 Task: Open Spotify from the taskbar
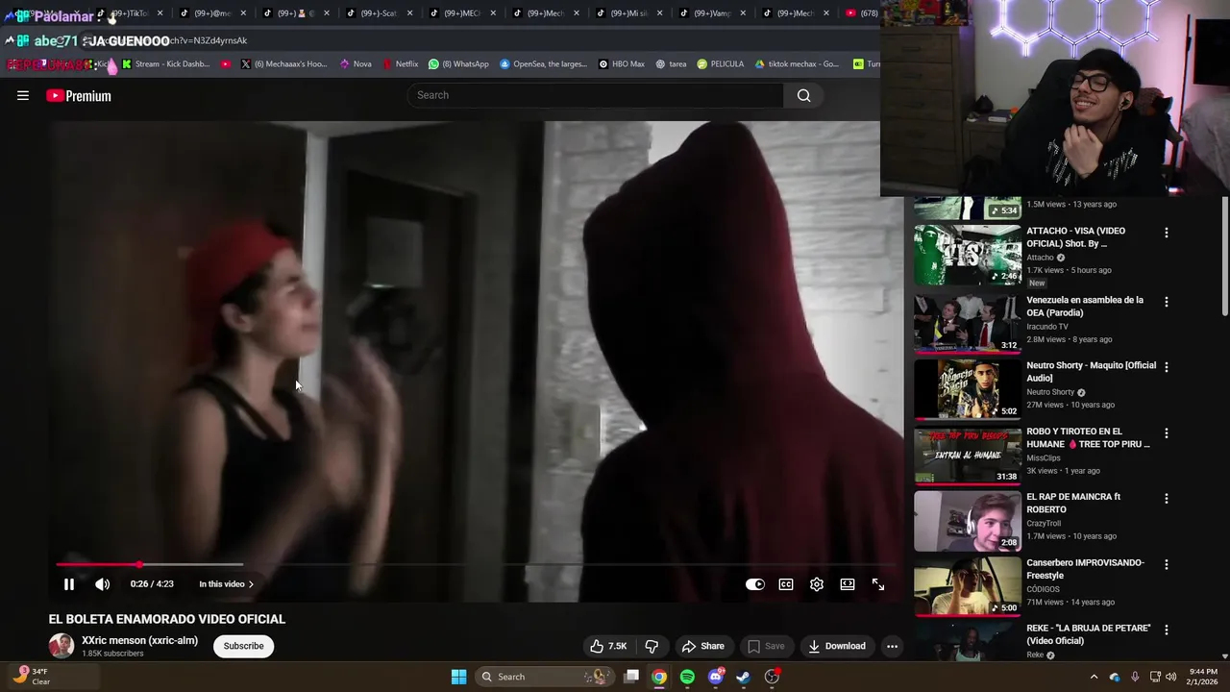coord(687,677)
